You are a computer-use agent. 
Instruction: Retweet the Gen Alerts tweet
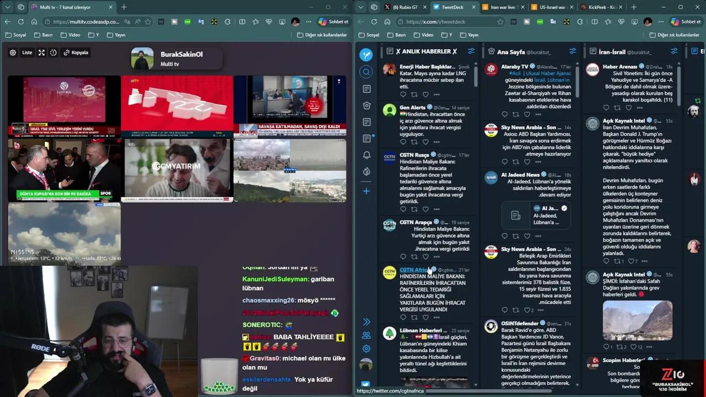(x=414, y=142)
